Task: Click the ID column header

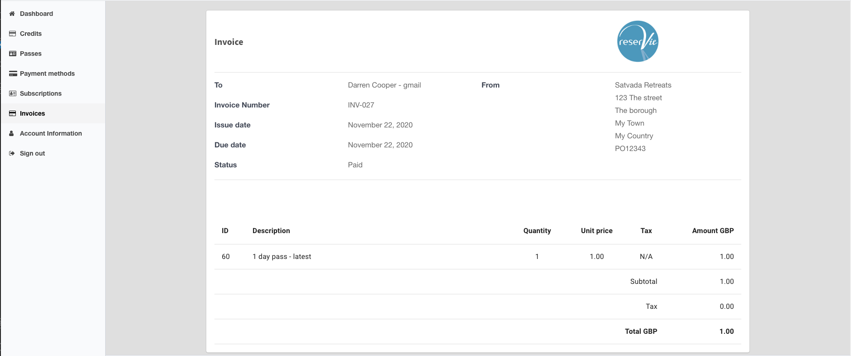Action: point(225,231)
